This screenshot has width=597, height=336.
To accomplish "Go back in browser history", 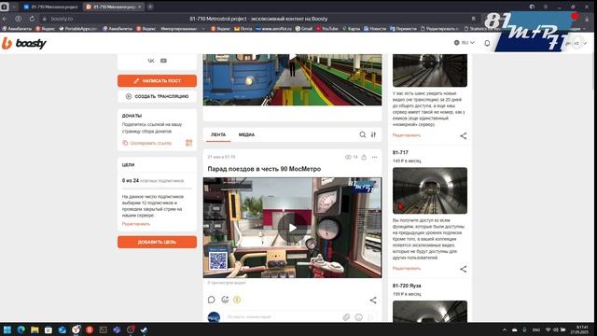I will click(5, 19).
